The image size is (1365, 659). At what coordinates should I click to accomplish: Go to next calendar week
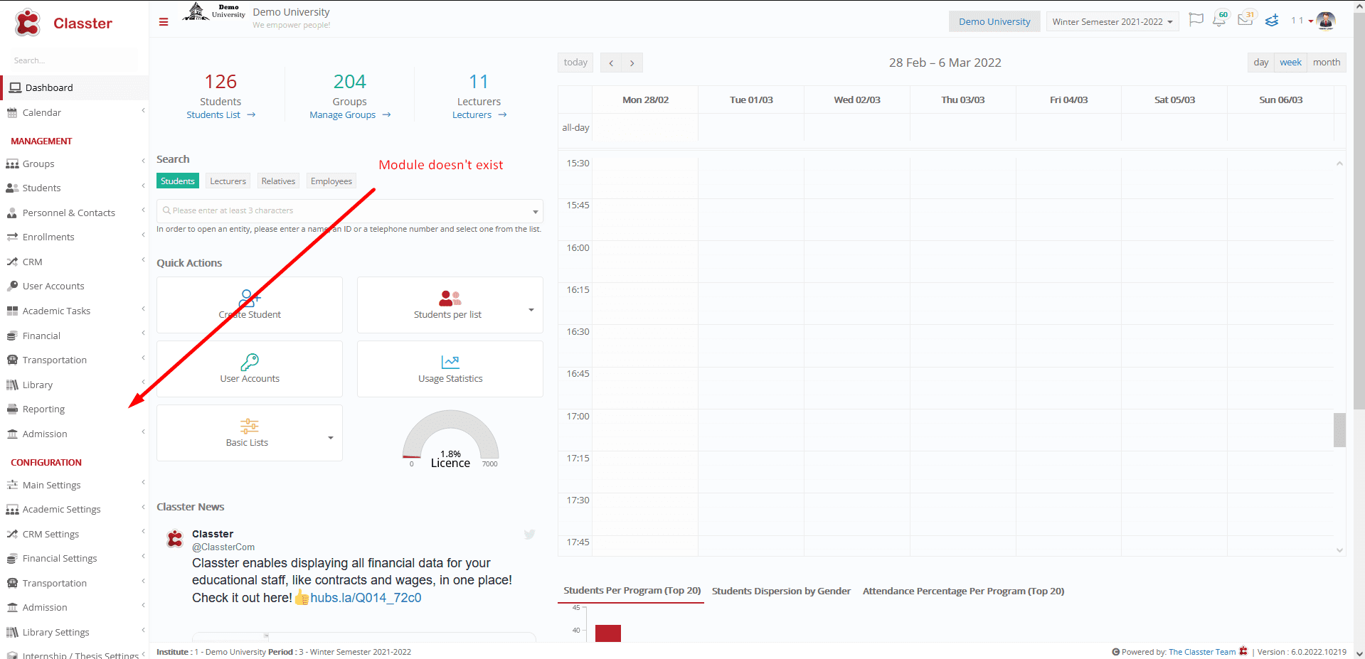[632, 63]
